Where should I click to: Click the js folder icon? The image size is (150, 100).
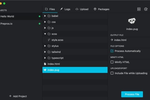click(x=49, y=28)
